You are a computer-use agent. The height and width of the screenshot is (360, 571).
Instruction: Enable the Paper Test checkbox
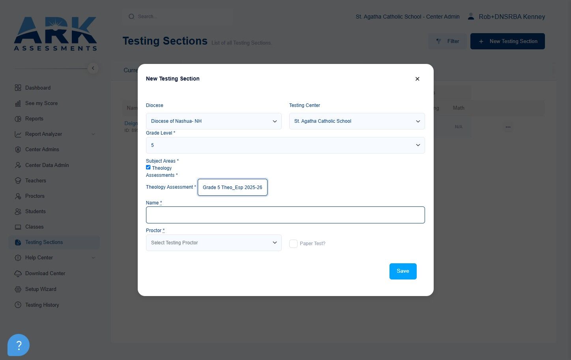(293, 244)
